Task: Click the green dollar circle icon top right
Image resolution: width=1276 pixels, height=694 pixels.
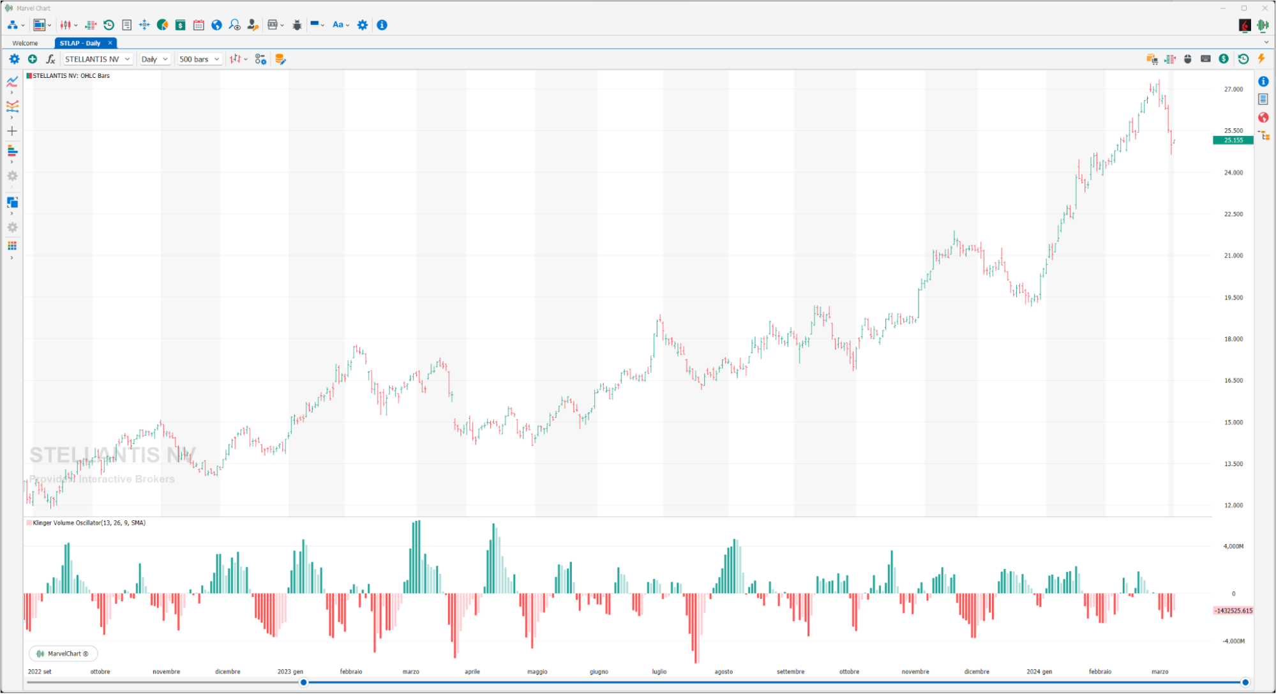Action: point(1224,59)
